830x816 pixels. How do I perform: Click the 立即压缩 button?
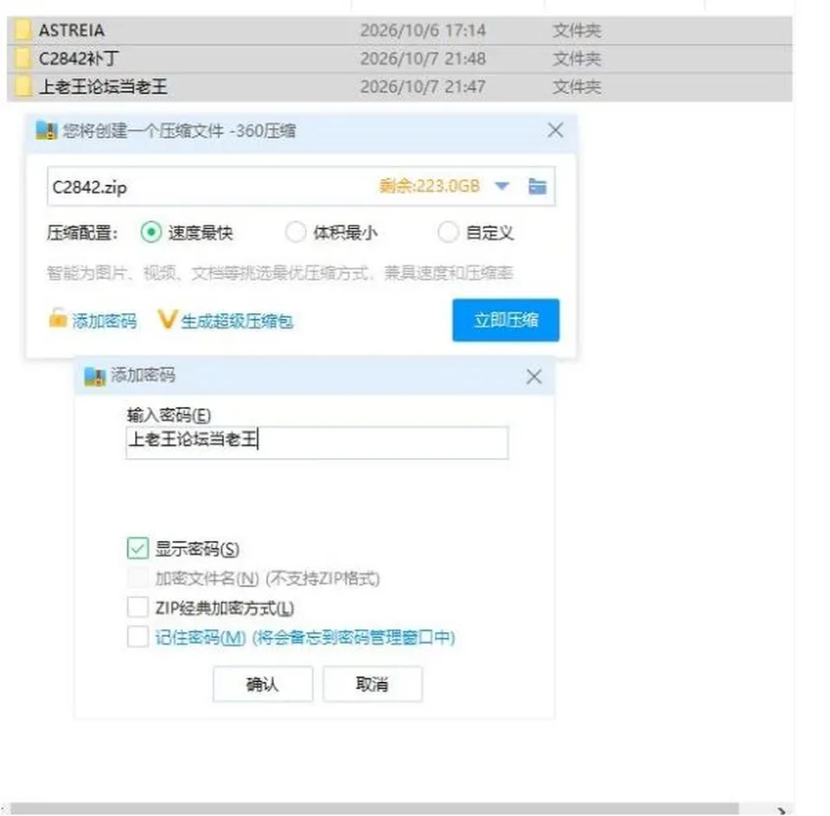506,320
